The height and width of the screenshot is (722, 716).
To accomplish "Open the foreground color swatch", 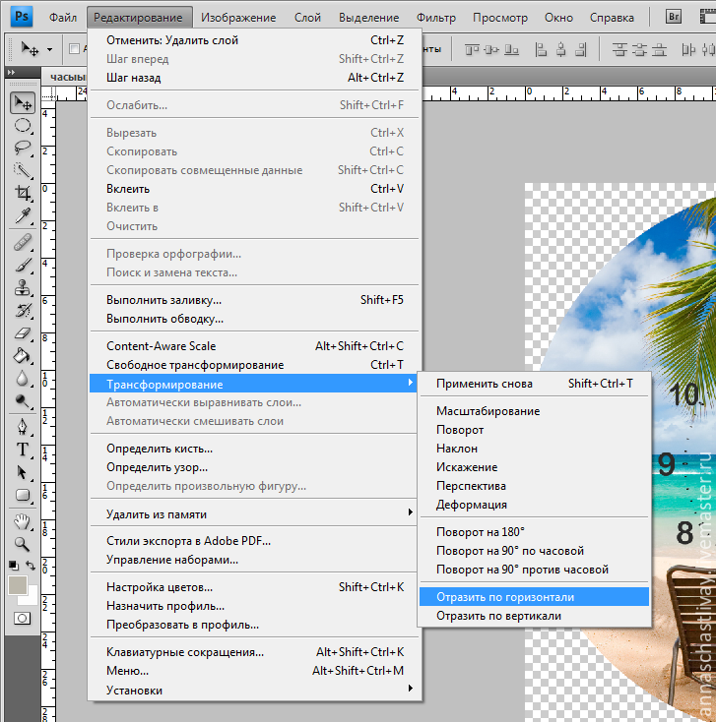I will click(x=17, y=585).
